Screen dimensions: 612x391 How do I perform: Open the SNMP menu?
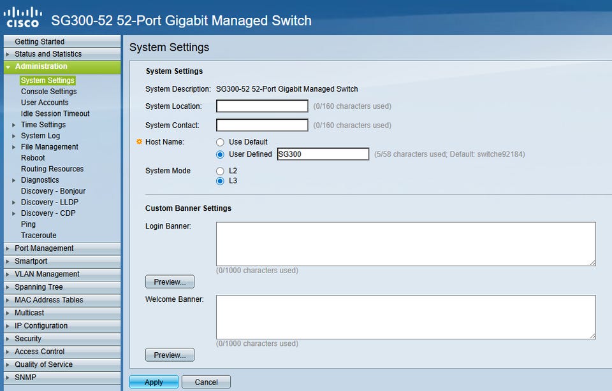click(62, 377)
